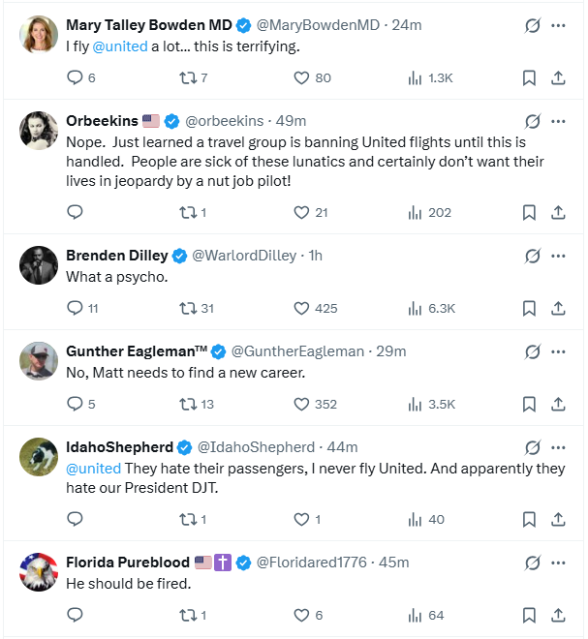588x639 pixels.
Task: Open @united mention in Mary Bowden's tweet
Action: coord(120,46)
